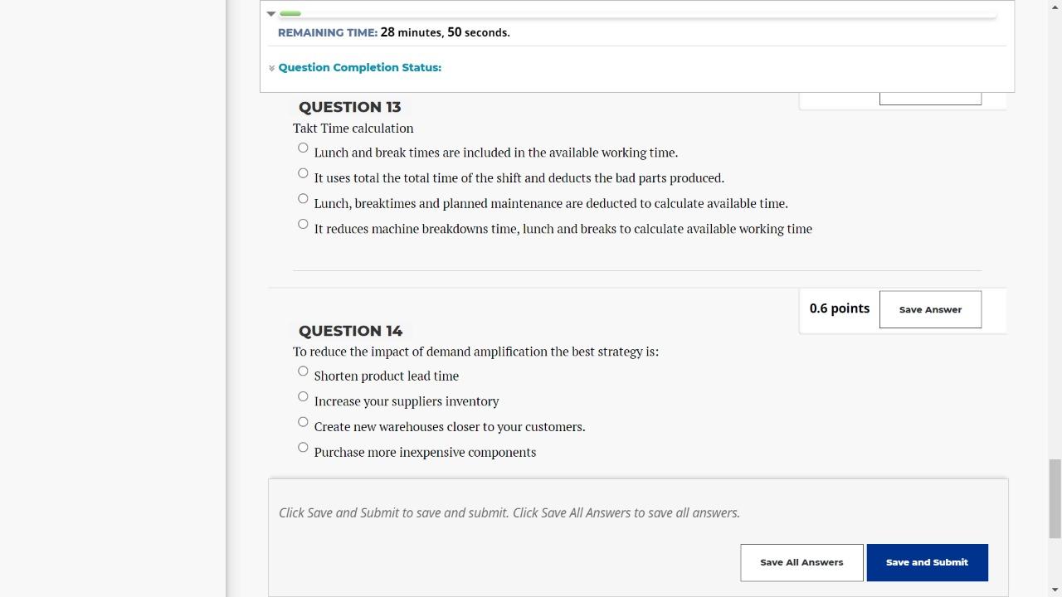Click the page scrollbar thumb
1062x597 pixels.
click(x=1055, y=498)
